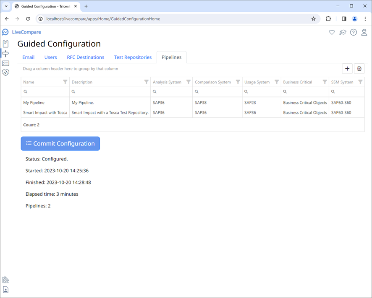
Task: Select the Test Repositories tab
Action: click(x=133, y=57)
